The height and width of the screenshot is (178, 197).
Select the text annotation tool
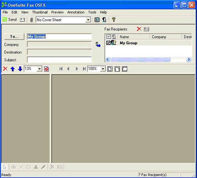click(14, 167)
